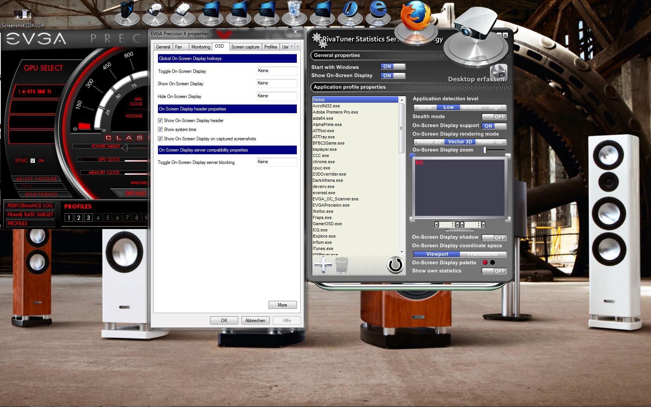Set application detection level to Medium
The height and width of the screenshot is (407, 651).
[472, 107]
